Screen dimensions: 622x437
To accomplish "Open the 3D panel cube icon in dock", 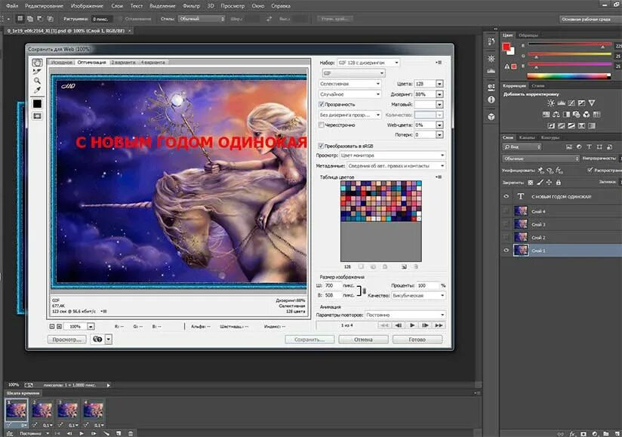I will [491, 116].
